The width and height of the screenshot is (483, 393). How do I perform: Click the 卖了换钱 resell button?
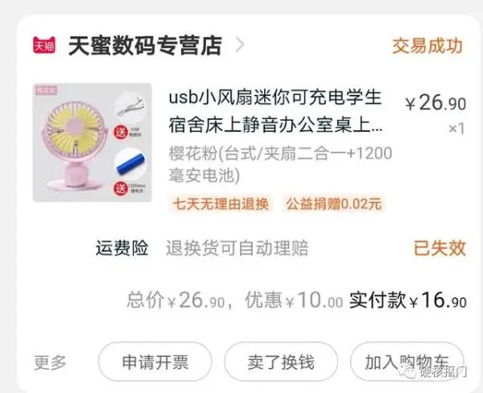pyautogui.click(x=281, y=362)
